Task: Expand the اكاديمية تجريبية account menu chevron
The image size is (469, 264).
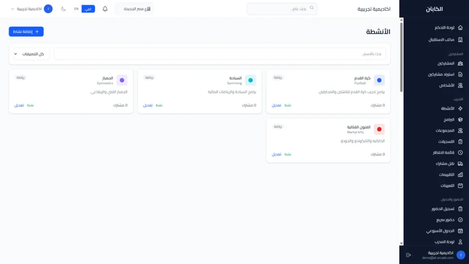Action: 13,9
